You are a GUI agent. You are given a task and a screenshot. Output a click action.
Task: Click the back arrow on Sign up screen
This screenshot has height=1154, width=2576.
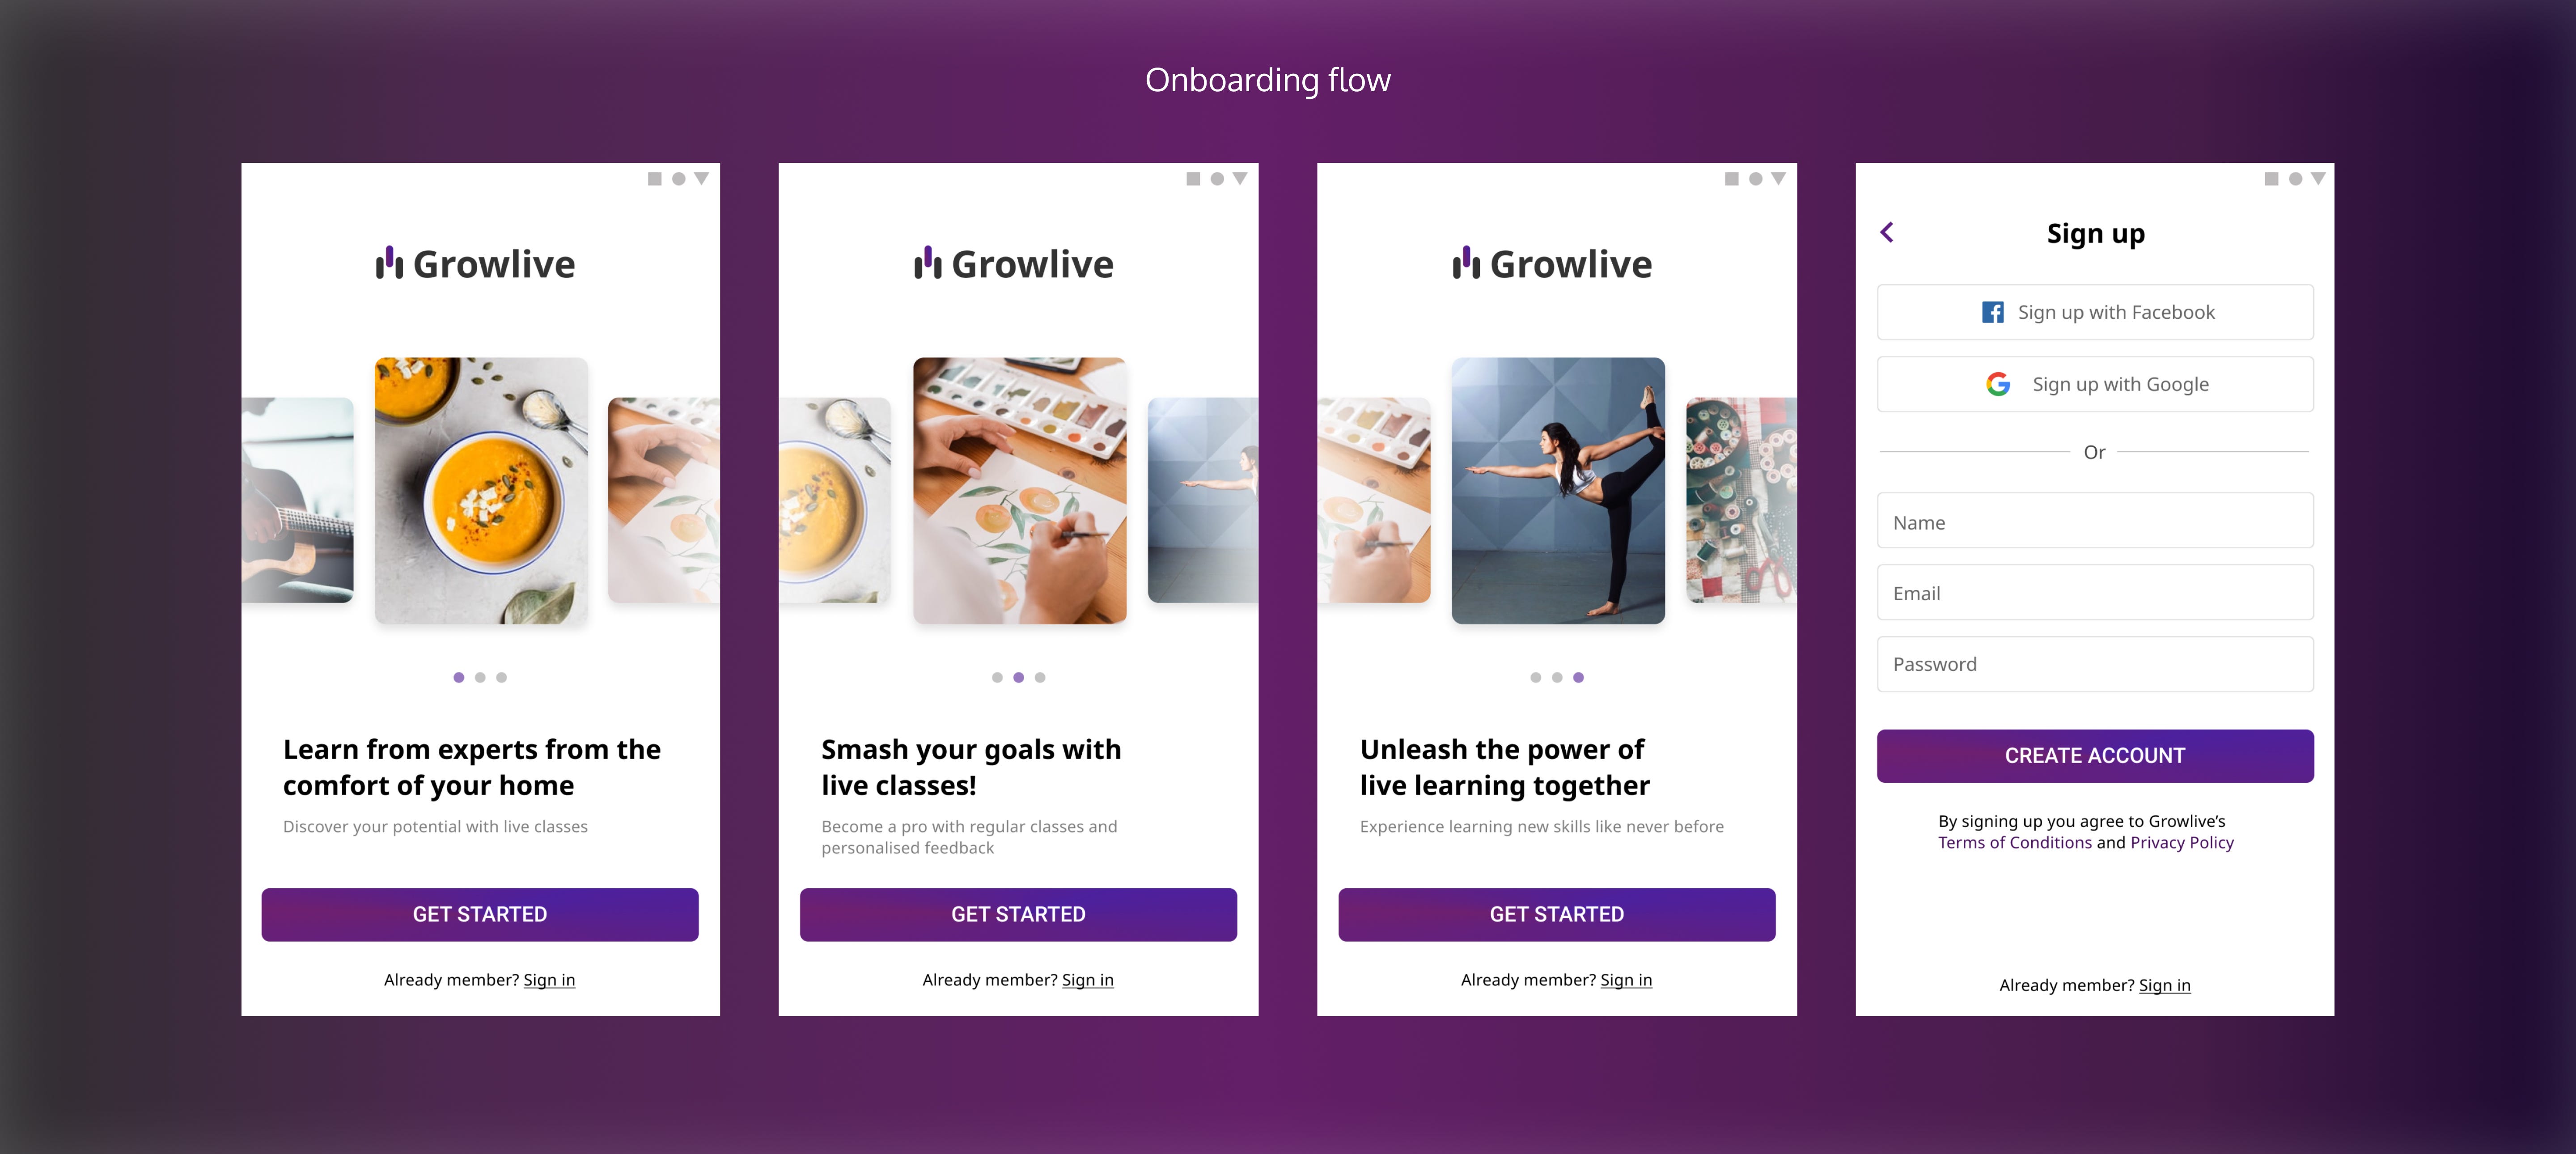[1886, 232]
